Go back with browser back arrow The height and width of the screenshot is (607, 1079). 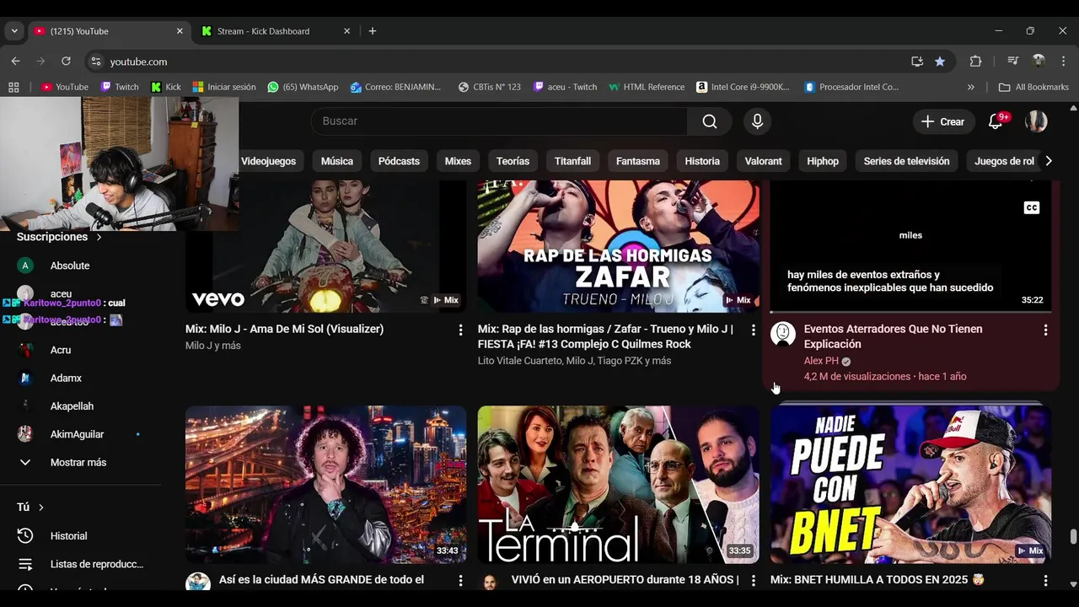[15, 62]
